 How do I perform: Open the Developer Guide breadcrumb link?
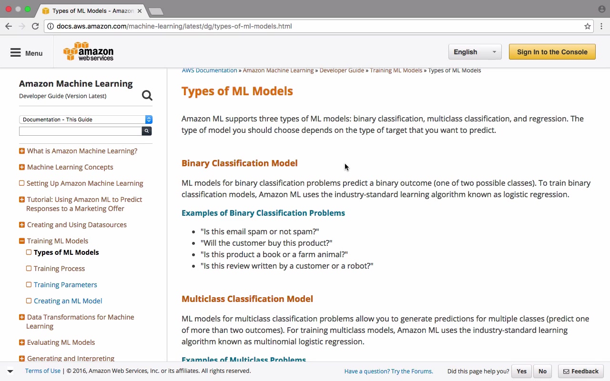pyautogui.click(x=342, y=70)
